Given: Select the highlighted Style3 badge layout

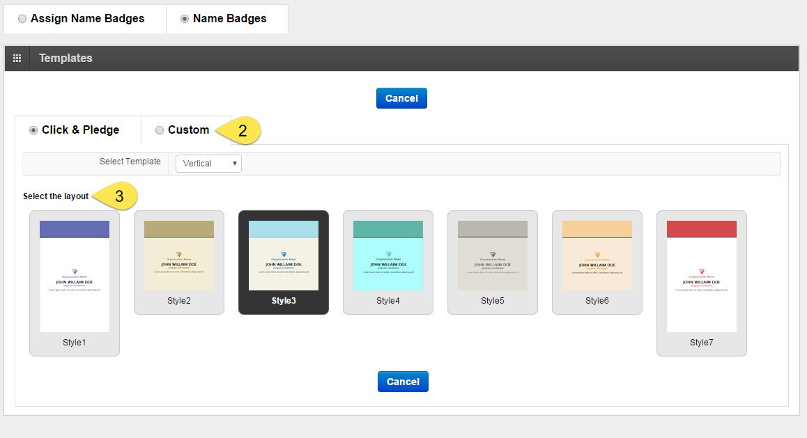Looking at the screenshot, I should pos(284,256).
